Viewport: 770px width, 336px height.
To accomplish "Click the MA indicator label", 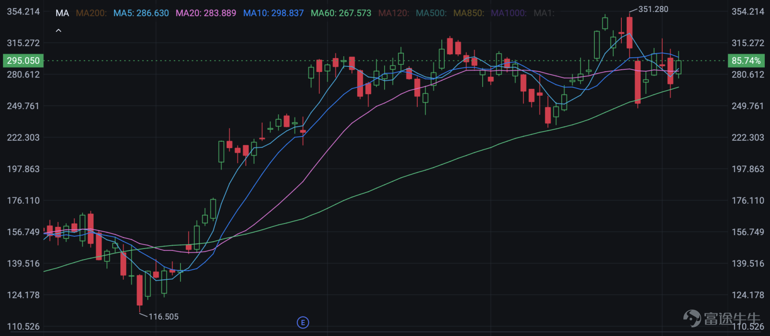I will click(x=62, y=13).
